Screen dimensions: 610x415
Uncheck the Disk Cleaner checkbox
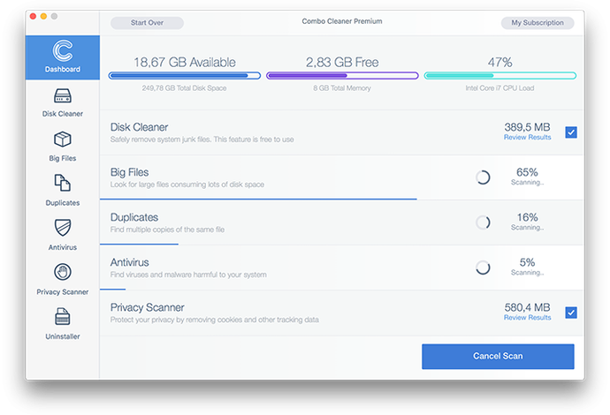[571, 132]
